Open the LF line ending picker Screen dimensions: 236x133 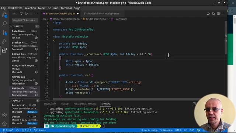pyautogui.click(x=185, y=130)
